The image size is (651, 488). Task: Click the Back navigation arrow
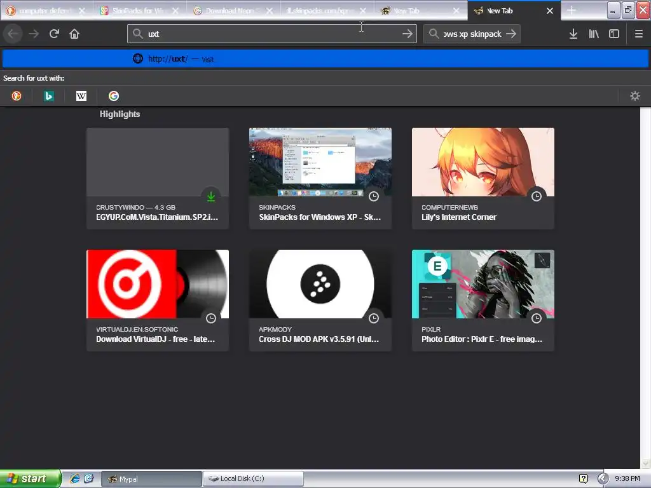click(13, 34)
